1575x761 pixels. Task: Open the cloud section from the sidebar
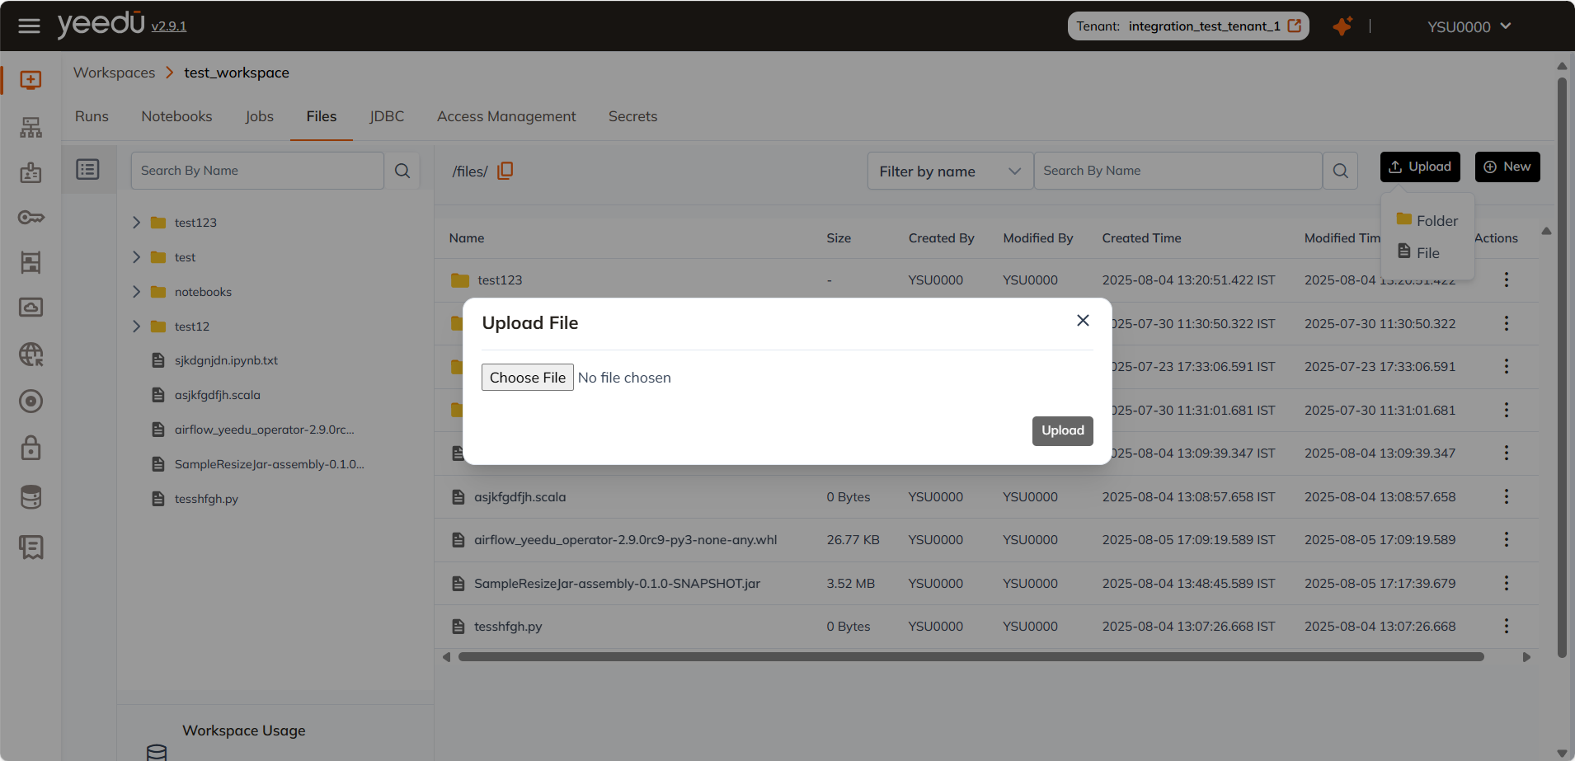pyautogui.click(x=31, y=307)
